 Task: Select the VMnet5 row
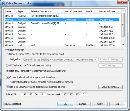(x=62, y=34)
